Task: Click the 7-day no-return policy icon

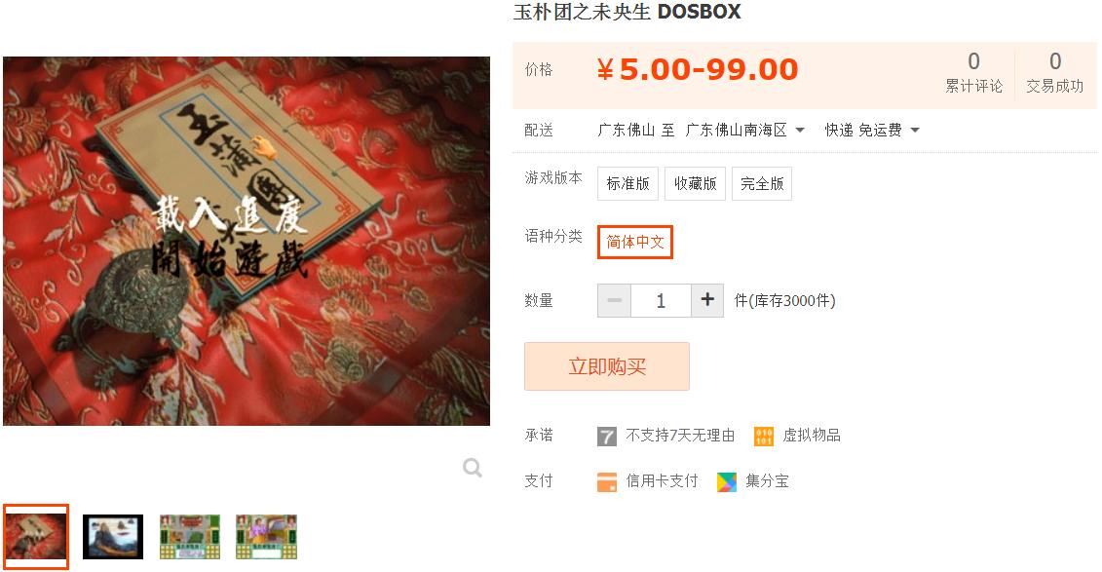Action: (x=606, y=437)
